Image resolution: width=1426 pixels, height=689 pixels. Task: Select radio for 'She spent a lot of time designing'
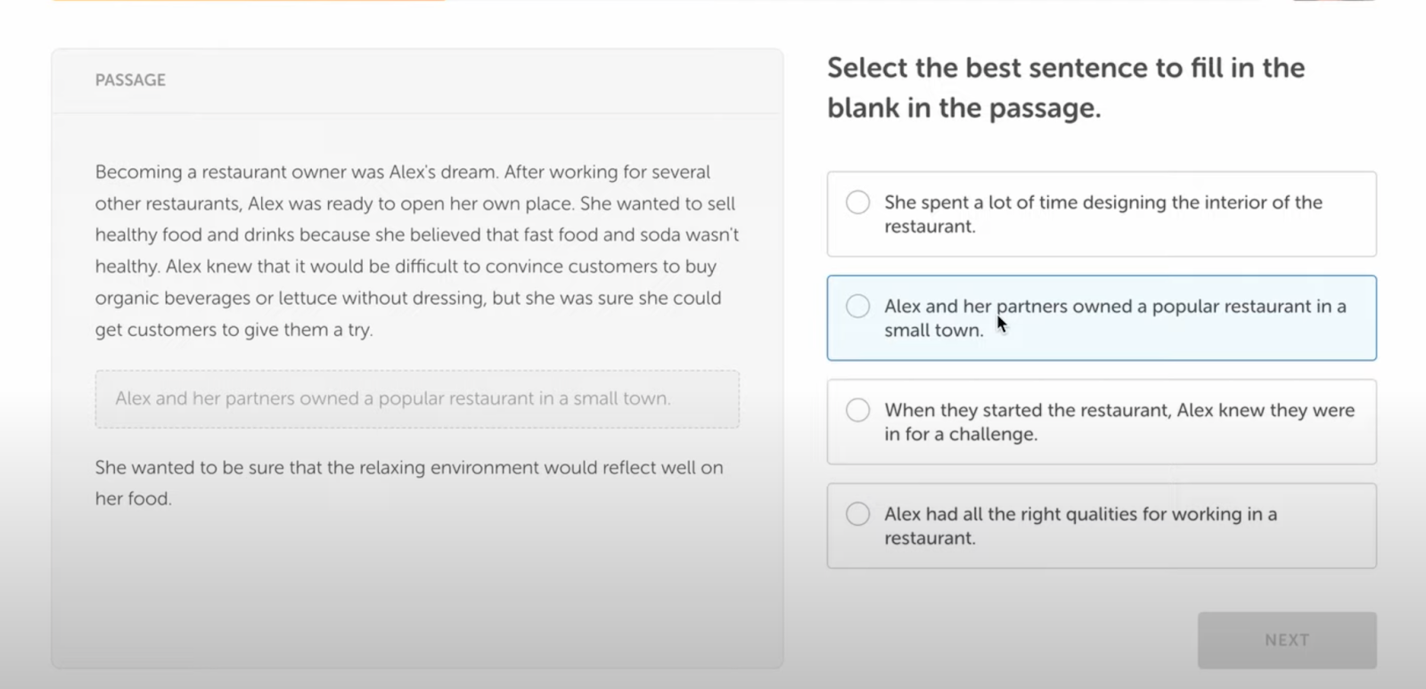tap(857, 202)
